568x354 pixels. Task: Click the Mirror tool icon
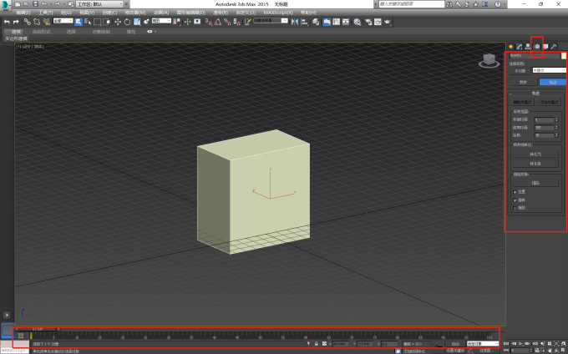click(295, 22)
